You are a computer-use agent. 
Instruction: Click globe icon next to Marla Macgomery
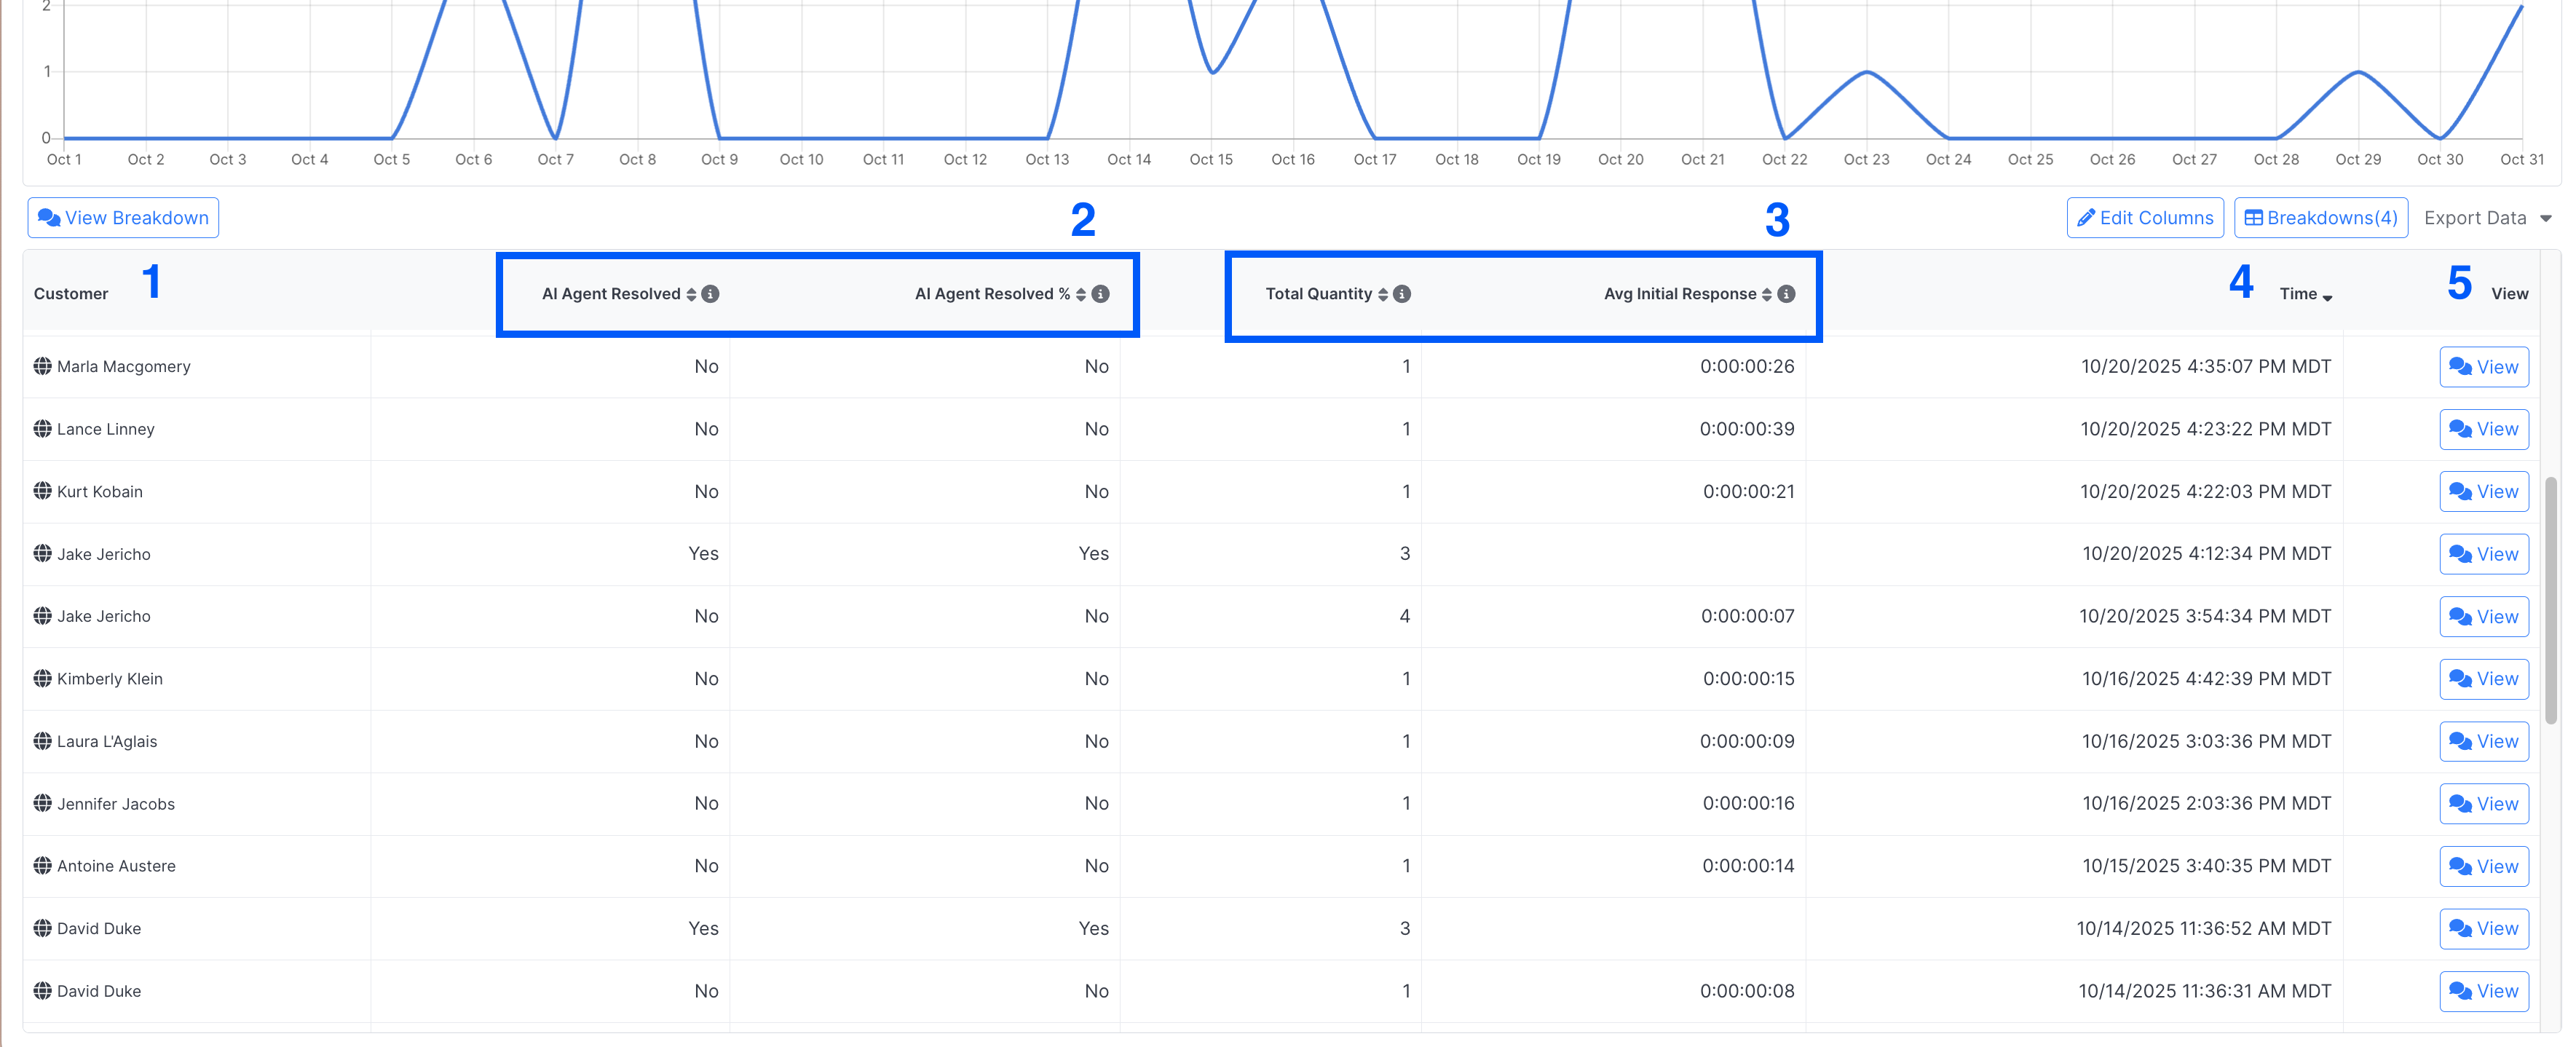pyautogui.click(x=42, y=366)
